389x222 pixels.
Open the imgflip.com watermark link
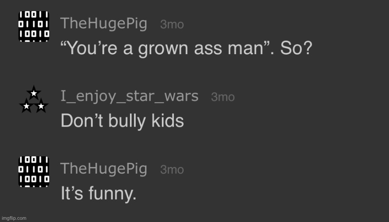[x=14, y=218]
